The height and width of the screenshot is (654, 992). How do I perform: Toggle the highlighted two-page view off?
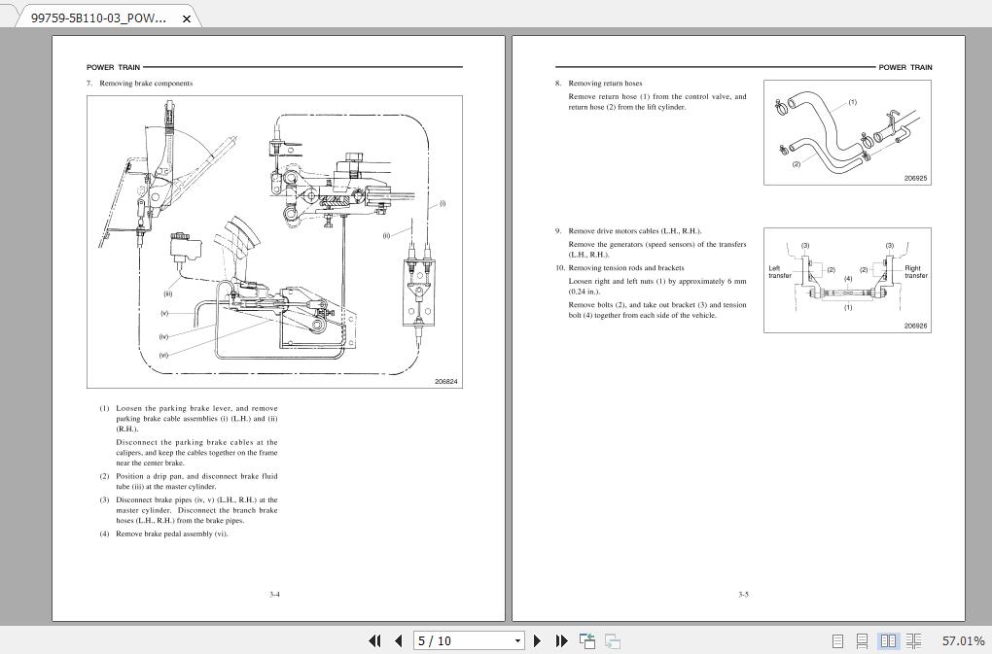click(889, 641)
